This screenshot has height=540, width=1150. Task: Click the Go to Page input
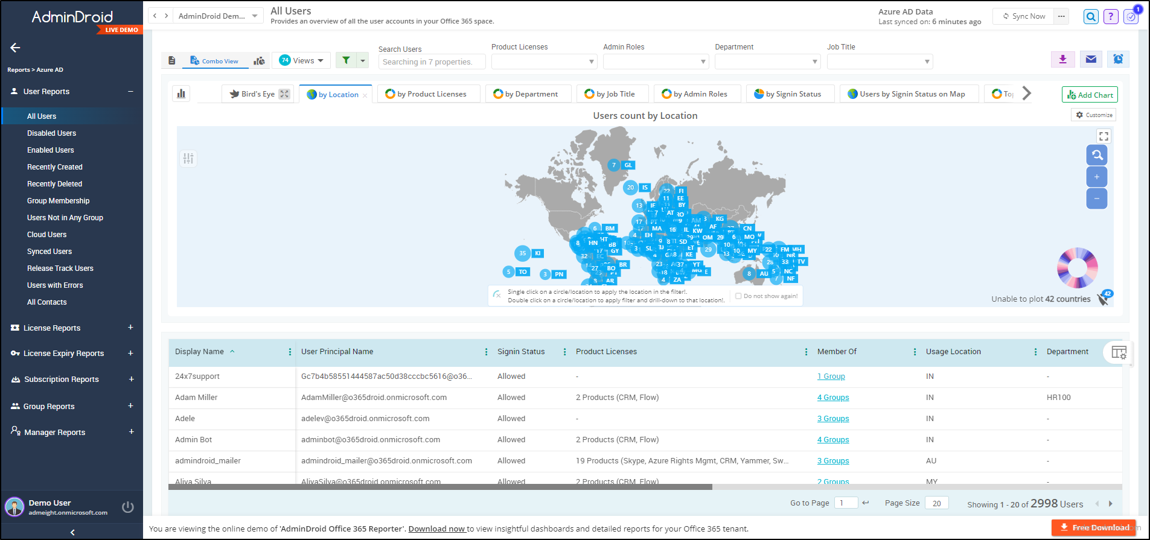pyautogui.click(x=846, y=503)
